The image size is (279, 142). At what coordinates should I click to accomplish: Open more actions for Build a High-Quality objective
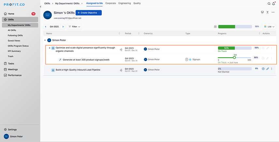272,69
